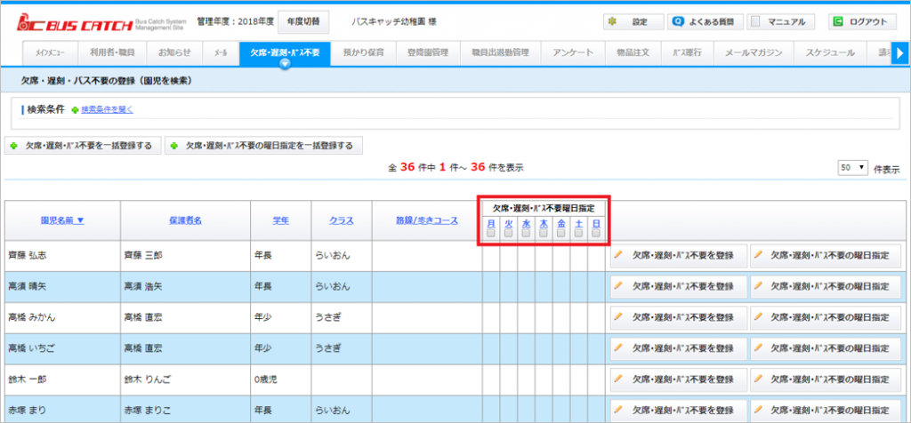
Task: Select child name 齋藤 弘志
Action: point(28,256)
